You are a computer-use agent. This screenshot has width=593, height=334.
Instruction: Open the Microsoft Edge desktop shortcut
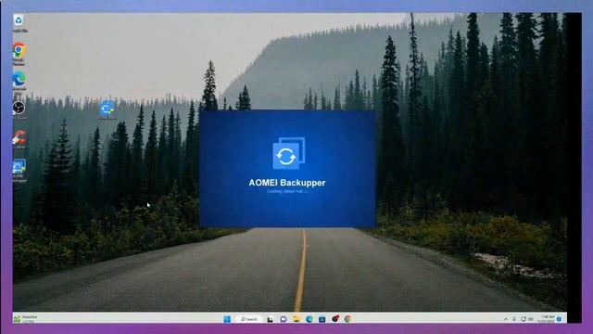click(x=19, y=82)
